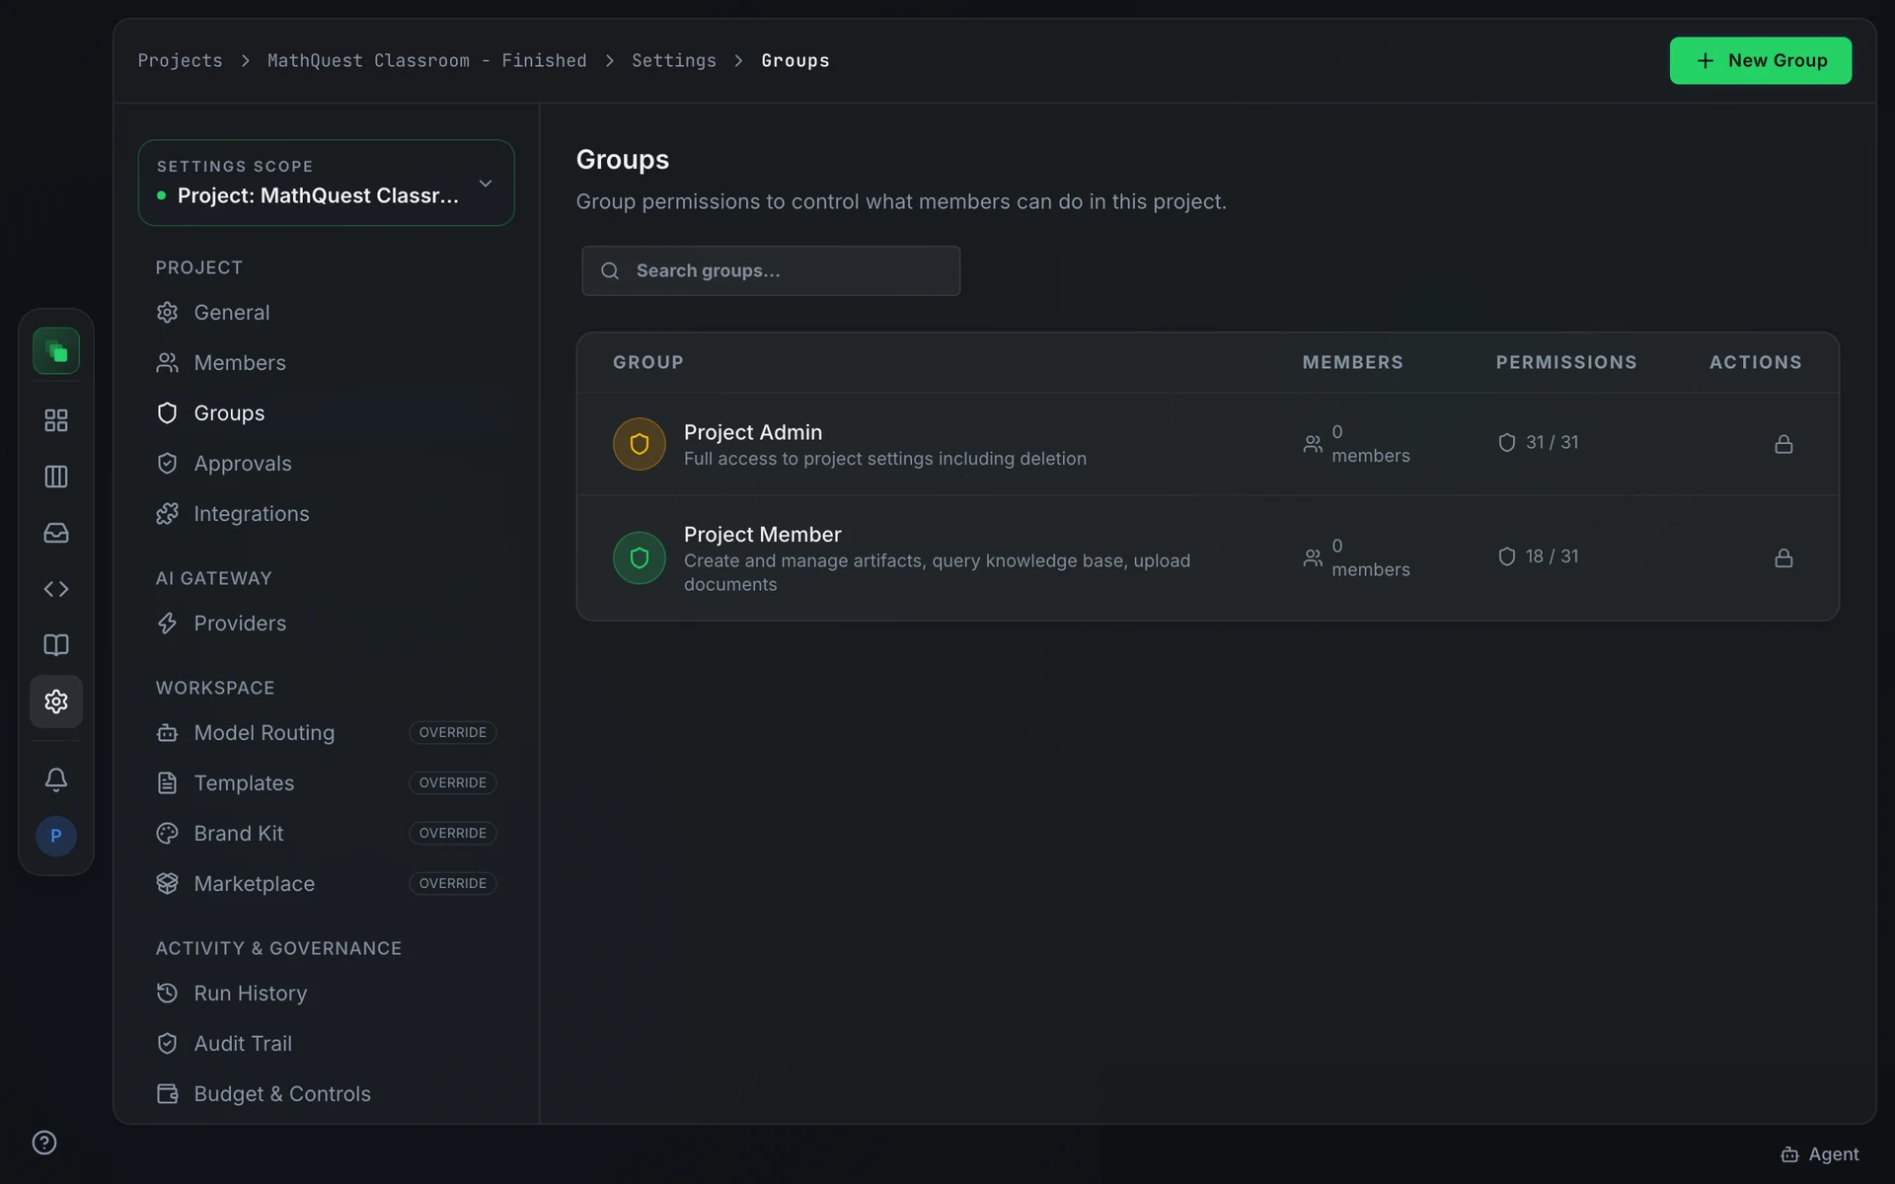Viewport: 1895px width, 1184px height.
Task: Click MathQuest Classroom - Finished breadcrumb
Action: pyautogui.click(x=427, y=60)
